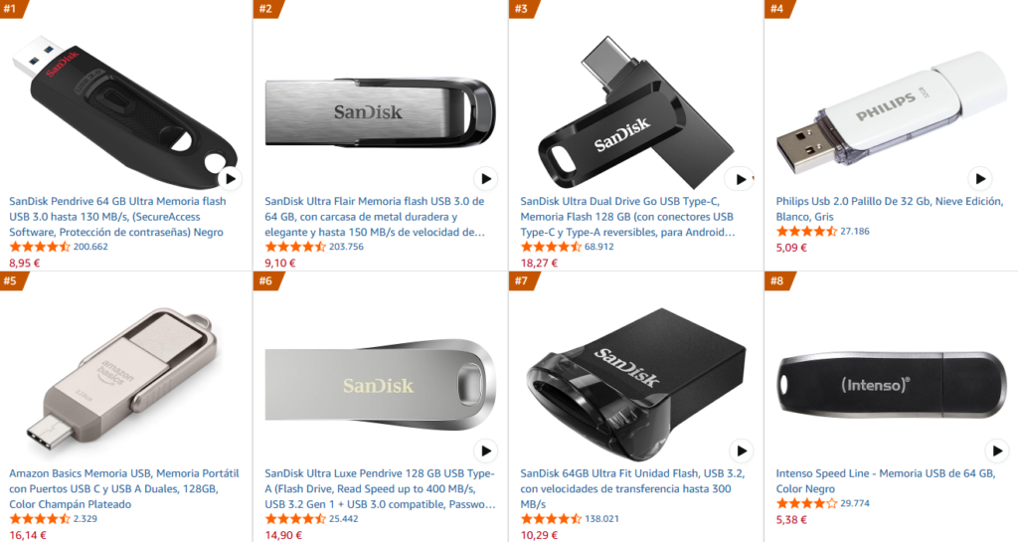
Task: Play video for SanDisk Ultra Flair drive
Action: 485,178
